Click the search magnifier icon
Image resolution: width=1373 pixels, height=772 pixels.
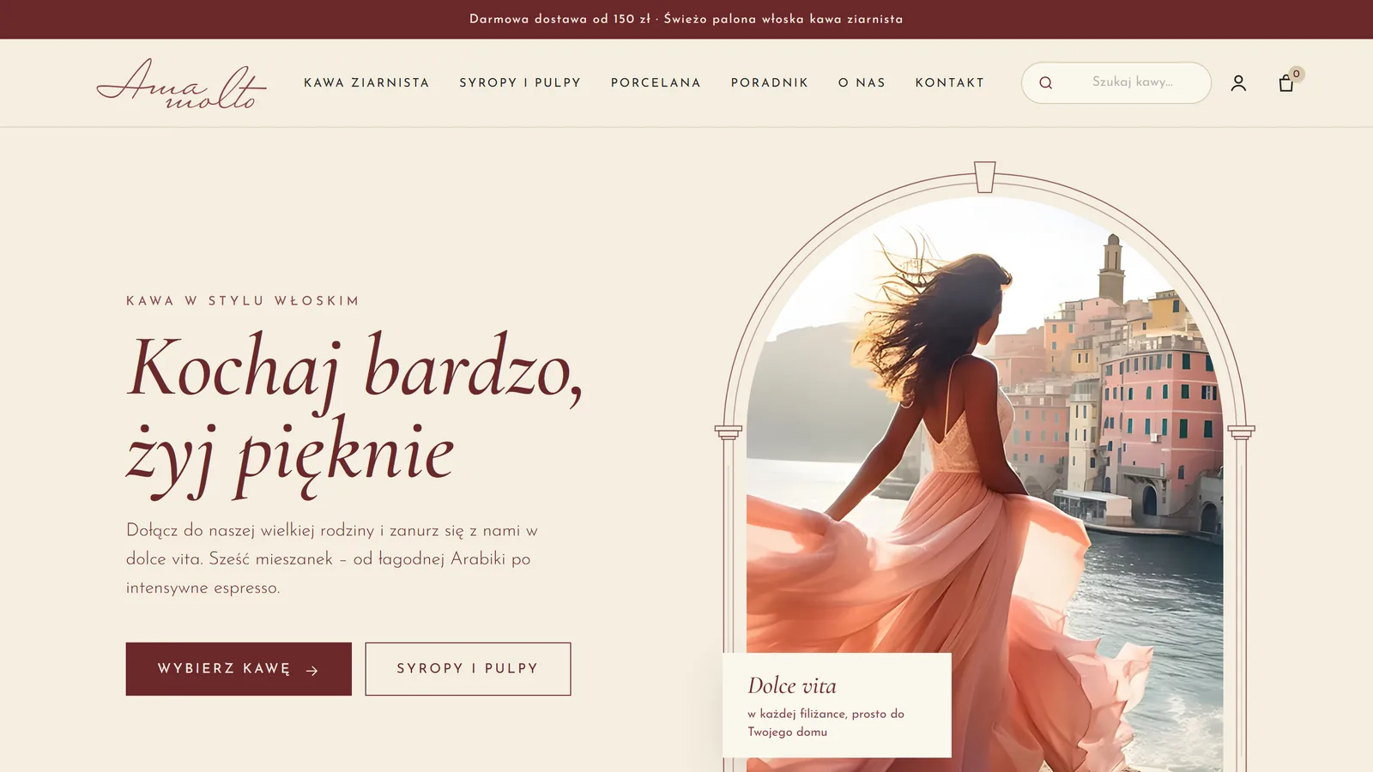click(1045, 83)
